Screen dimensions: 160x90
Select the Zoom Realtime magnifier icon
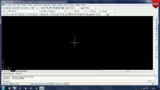click(45, 8)
